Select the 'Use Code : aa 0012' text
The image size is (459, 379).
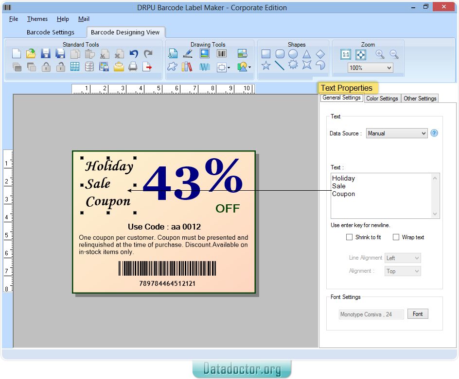click(x=164, y=227)
